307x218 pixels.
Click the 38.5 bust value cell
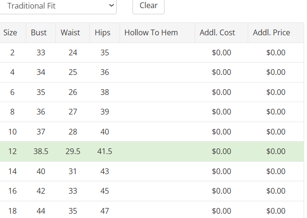pos(41,151)
